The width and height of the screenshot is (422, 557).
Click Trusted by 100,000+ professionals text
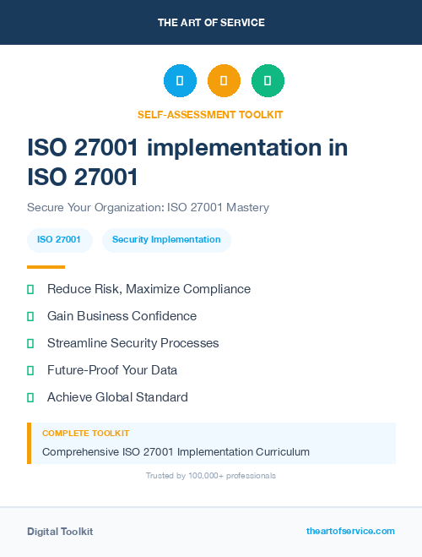[x=211, y=476]
